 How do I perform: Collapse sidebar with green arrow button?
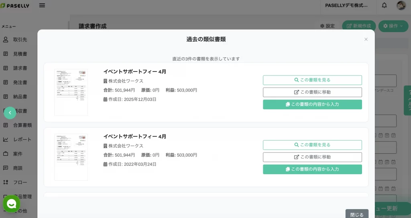pos(10,113)
